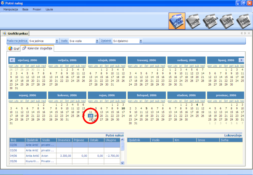Expand the Vozilo dropdown arrow
The width and height of the screenshot is (253, 175).
[97, 41]
